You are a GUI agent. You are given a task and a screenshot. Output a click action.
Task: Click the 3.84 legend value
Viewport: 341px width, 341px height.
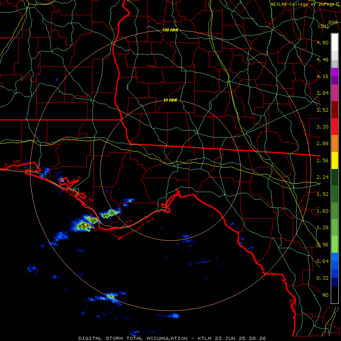click(322, 93)
